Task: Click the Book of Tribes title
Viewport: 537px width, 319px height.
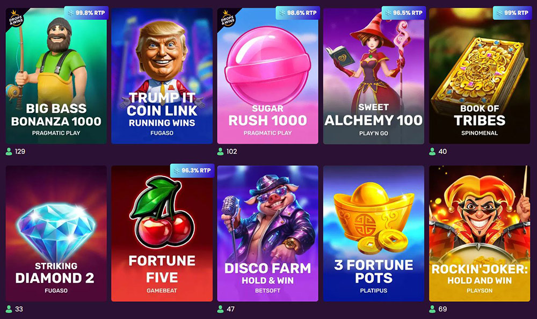Action: coord(480,115)
